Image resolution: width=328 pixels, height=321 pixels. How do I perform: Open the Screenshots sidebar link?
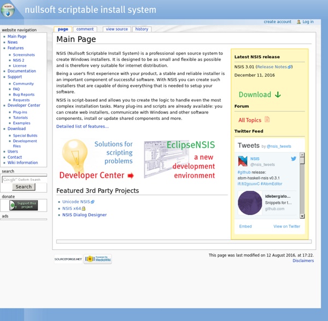click(x=24, y=55)
